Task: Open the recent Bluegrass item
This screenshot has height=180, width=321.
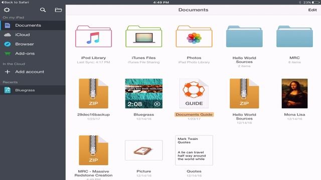Action: (x=33, y=90)
